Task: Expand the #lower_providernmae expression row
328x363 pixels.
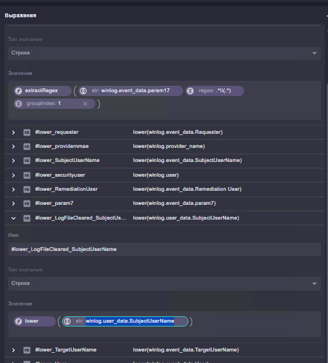Action: click(13, 147)
